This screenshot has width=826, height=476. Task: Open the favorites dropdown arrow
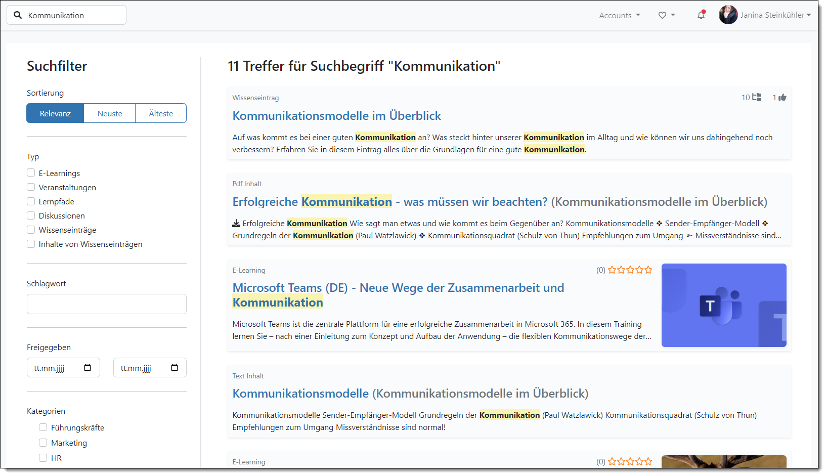pos(673,15)
